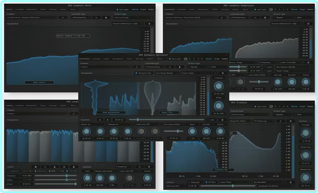The height and width of the screenshot is (193, 318).
Task: Open Dynamics gear settings in Loudness Limiter window
Action: (149, 167)
